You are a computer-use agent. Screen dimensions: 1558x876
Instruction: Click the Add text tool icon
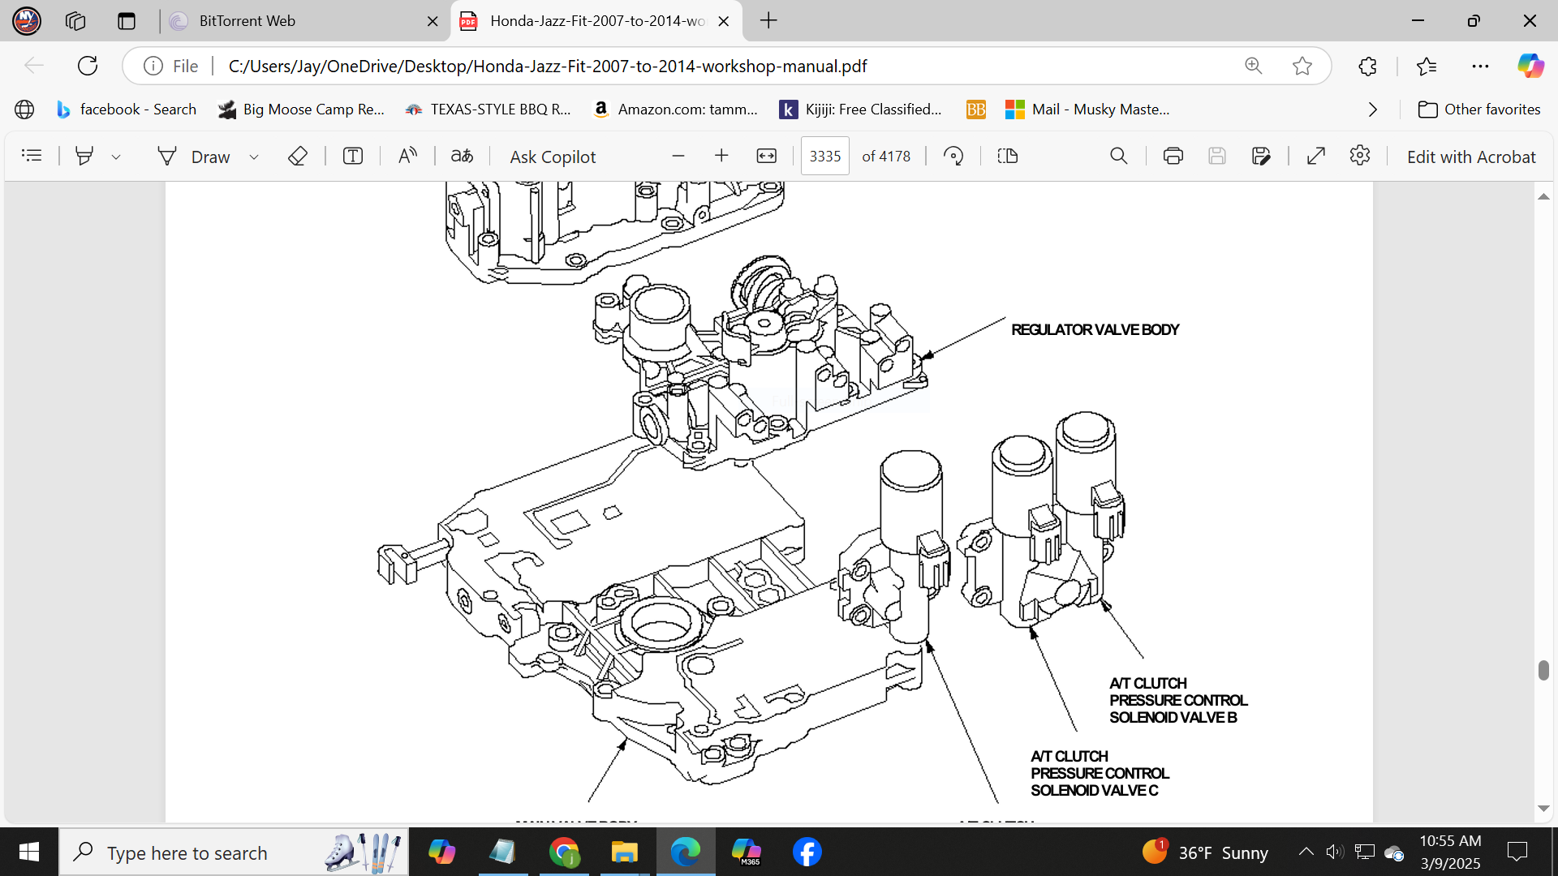(353, 156)
